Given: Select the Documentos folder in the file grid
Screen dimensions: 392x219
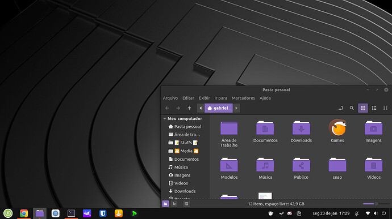Looking at the screenshot, I should click(265, 128).
